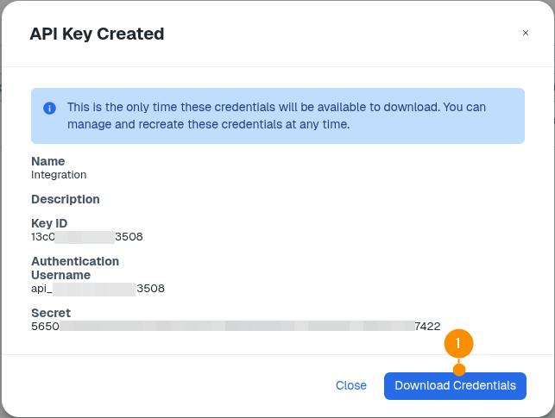The height and width of the screenshot is (418, 555).
Task: Click the Name field label
Action: tap(47, 161)
